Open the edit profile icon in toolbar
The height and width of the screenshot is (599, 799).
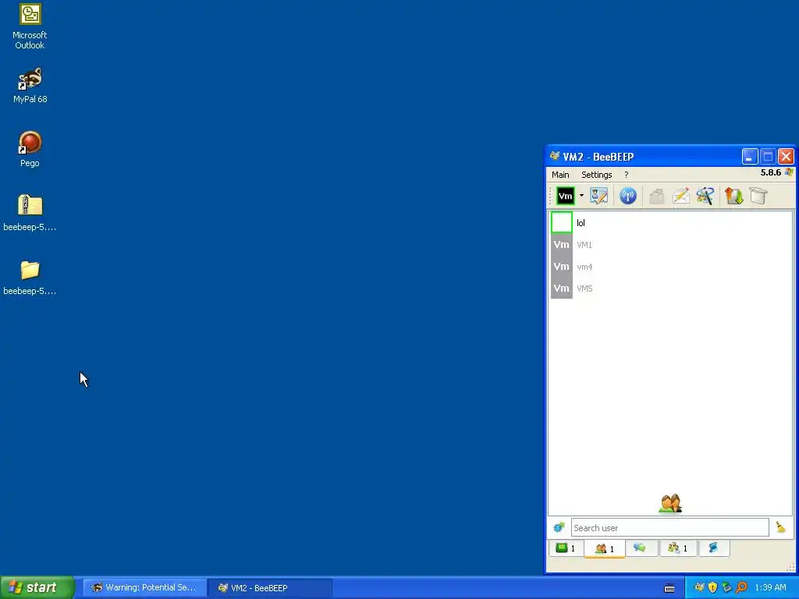click(x=599, y=196)
